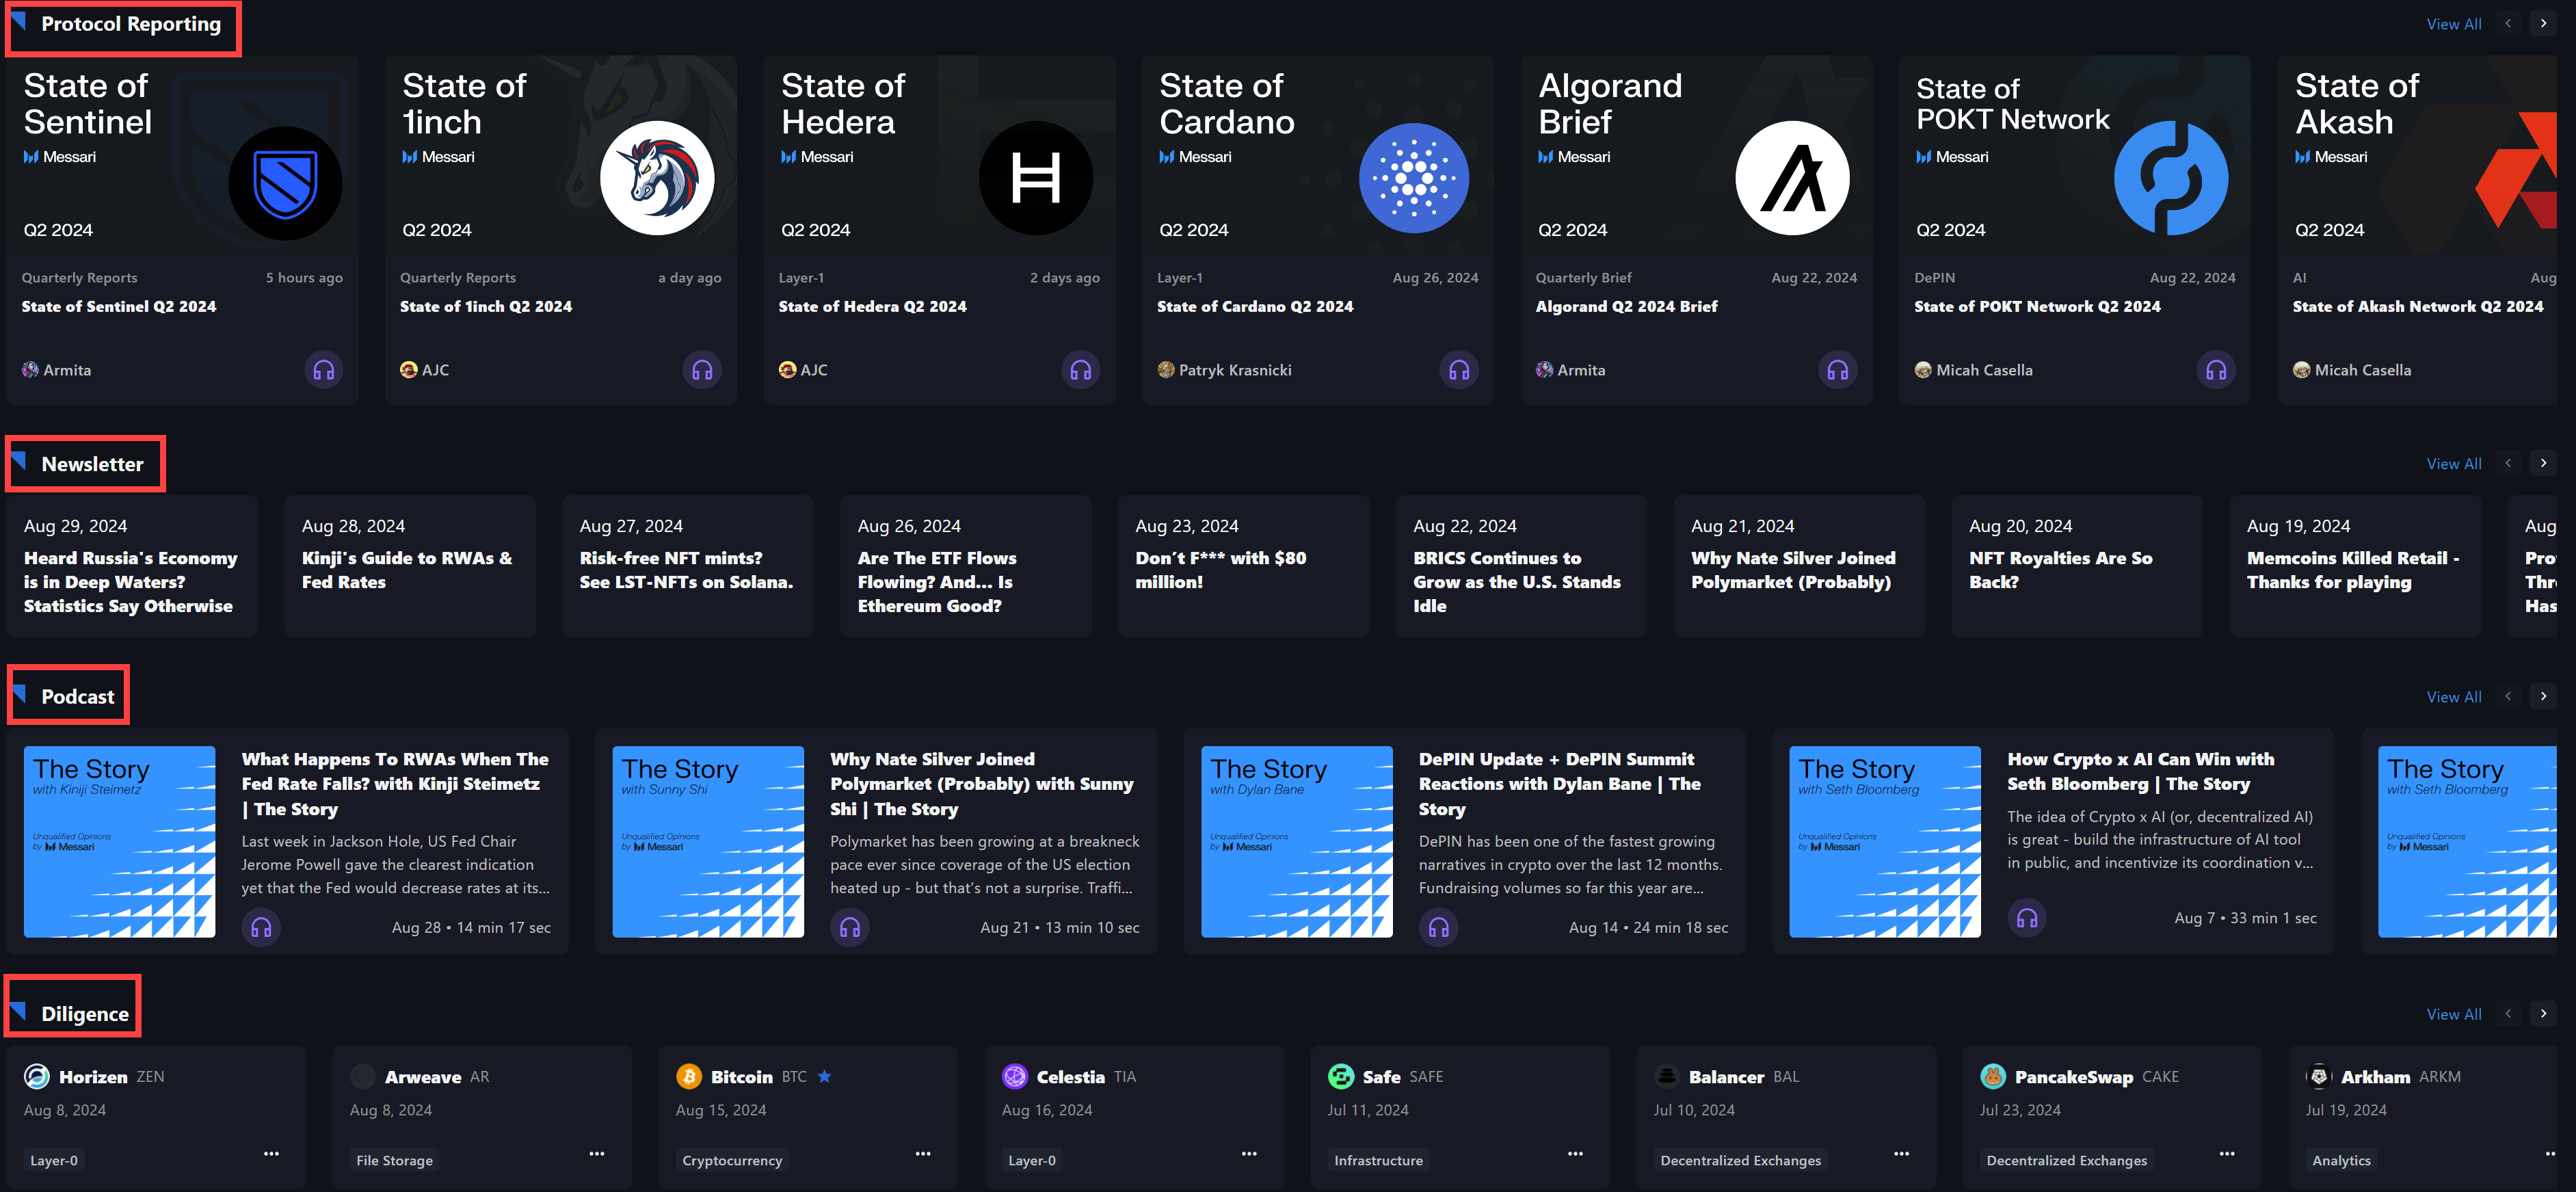2576x1192 pixels.
Task: Open DePIN Update podcast title
Action: [x=1559, y=784]
